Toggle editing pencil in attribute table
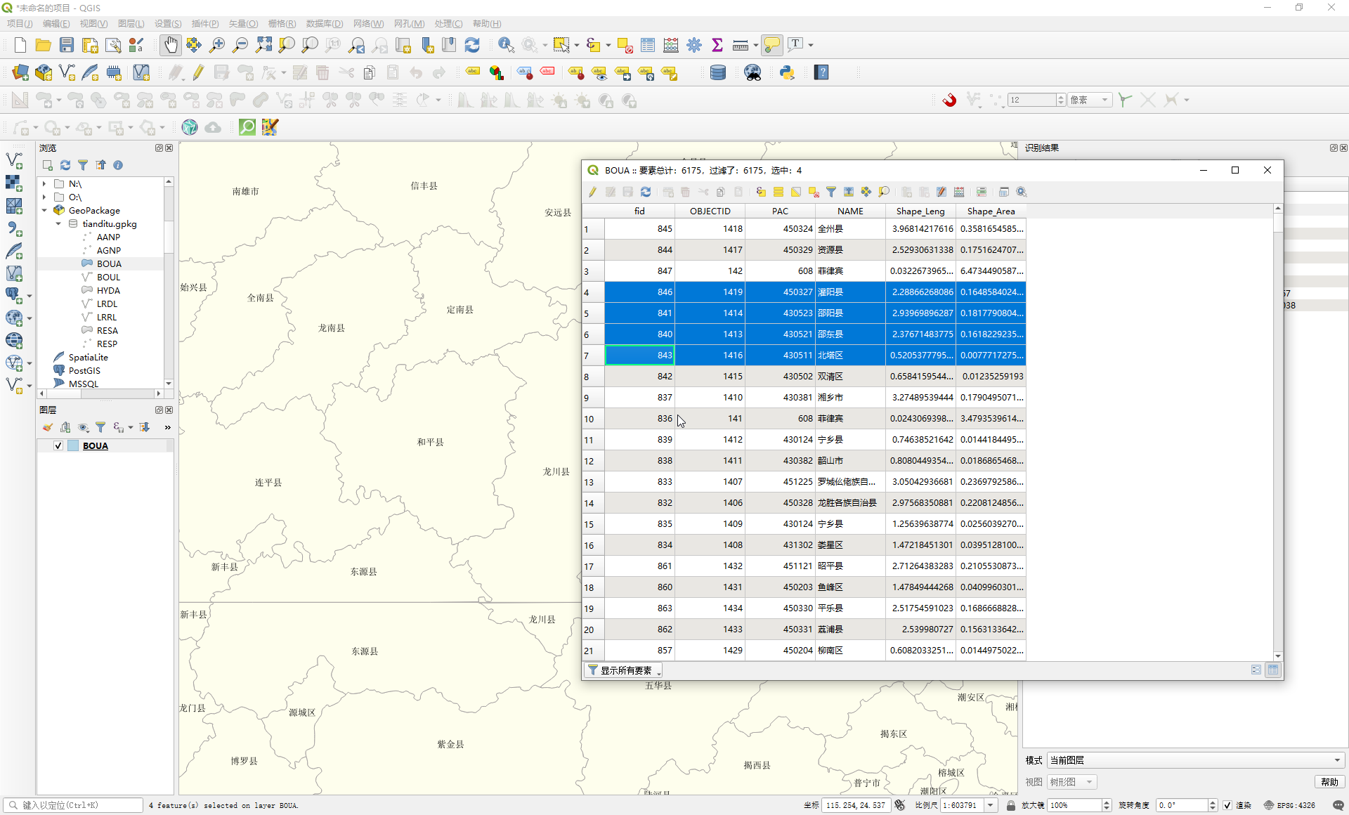 click(x=593, y=192)
